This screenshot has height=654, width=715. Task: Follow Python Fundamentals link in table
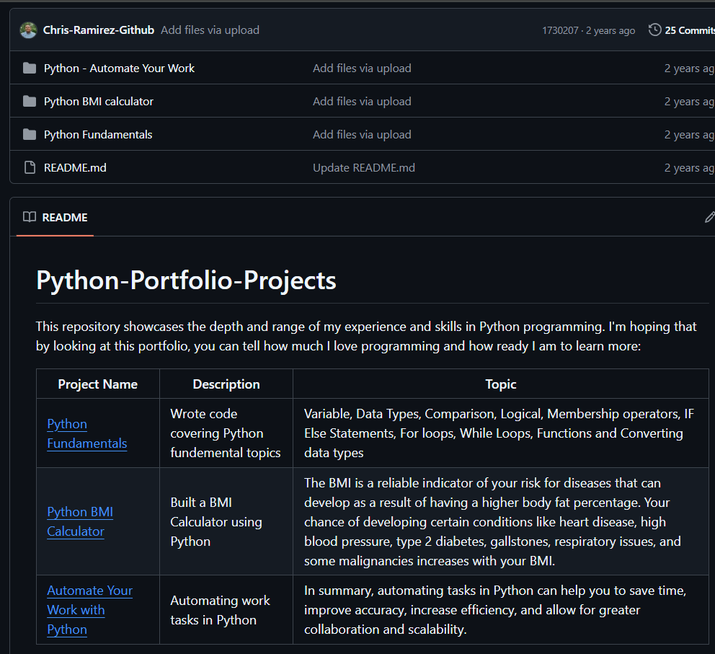click(86, 434)
